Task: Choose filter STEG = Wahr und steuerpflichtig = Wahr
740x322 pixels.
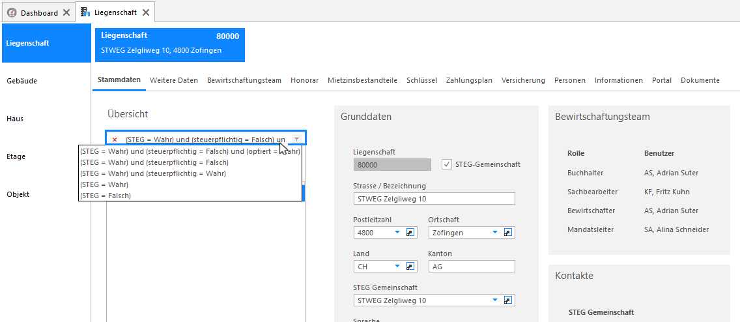Action: [190, 173]
